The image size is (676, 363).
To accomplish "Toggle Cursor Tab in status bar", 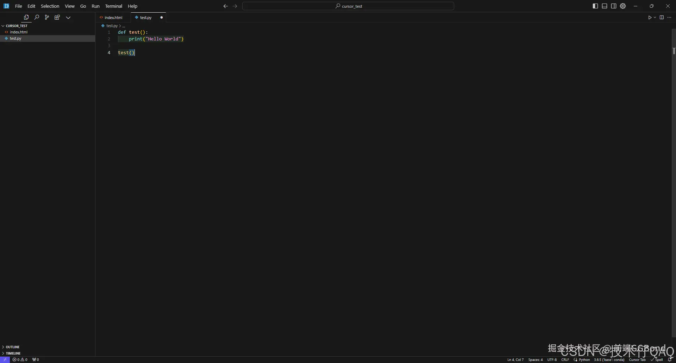I will (637, 359).
